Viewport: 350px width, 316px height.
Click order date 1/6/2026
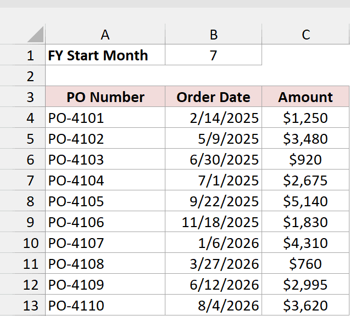[x=213, y=242]
